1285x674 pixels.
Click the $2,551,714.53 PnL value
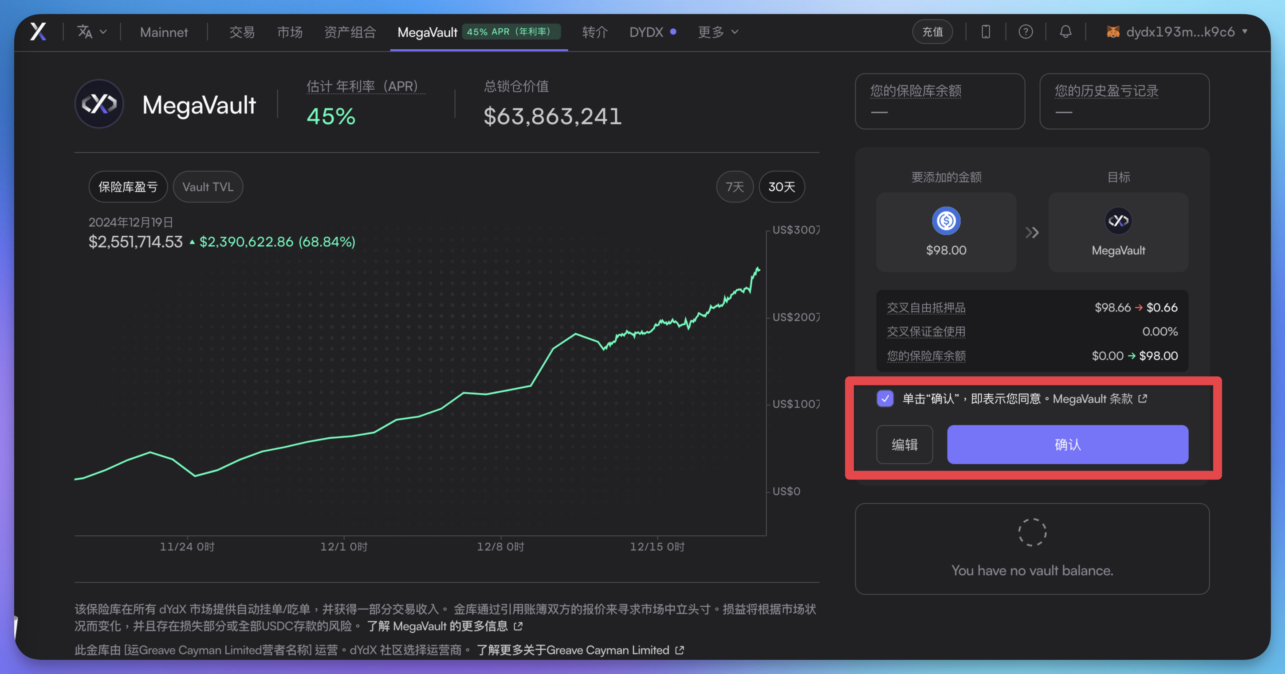coord(136,242)
